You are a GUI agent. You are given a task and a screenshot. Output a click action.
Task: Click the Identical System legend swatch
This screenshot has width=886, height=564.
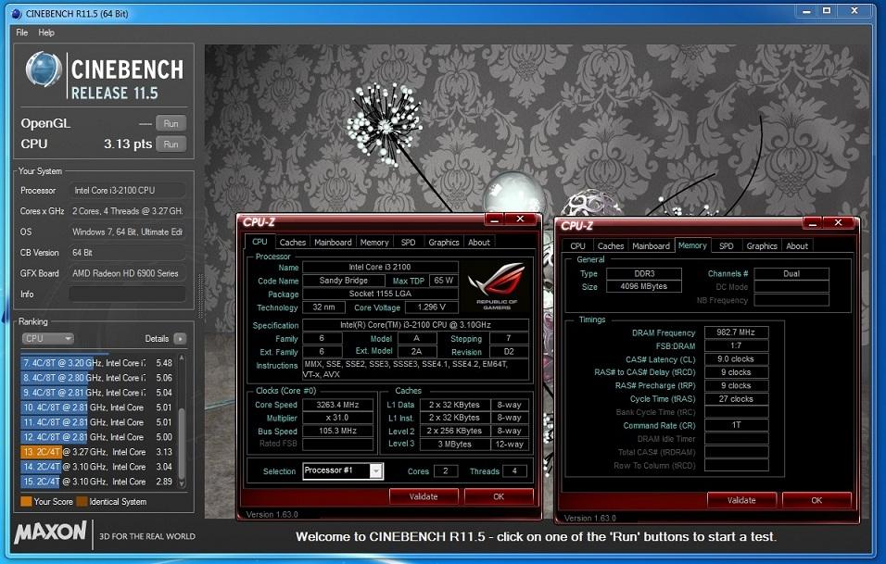click(x=82, y=501)
